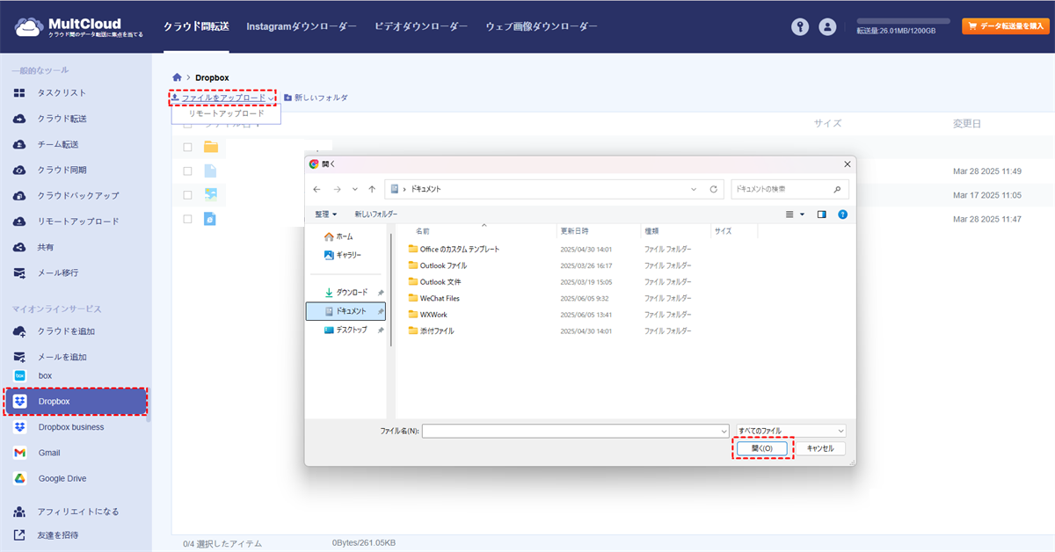Viewport: 1055px width, 552px height.
Task: Click the dialog navigation pane scrollbar
Action: tap(390, 290)
